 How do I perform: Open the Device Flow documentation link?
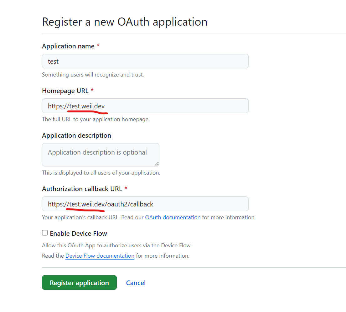click(x=100, y=256)
